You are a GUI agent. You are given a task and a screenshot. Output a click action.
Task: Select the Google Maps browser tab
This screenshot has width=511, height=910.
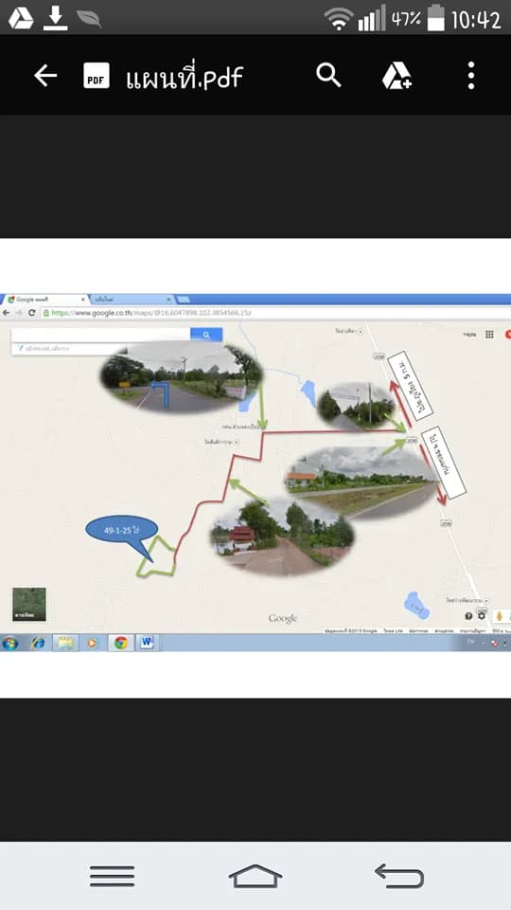[x=45, y=300]
